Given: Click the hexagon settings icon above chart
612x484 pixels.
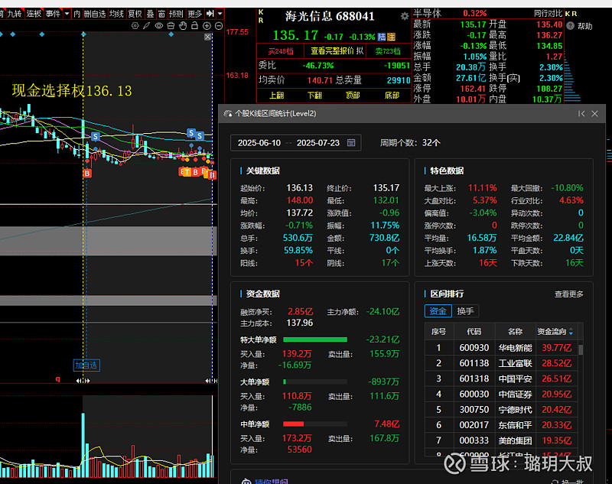Looking at the screenshot, I should (x=135, y=26).
